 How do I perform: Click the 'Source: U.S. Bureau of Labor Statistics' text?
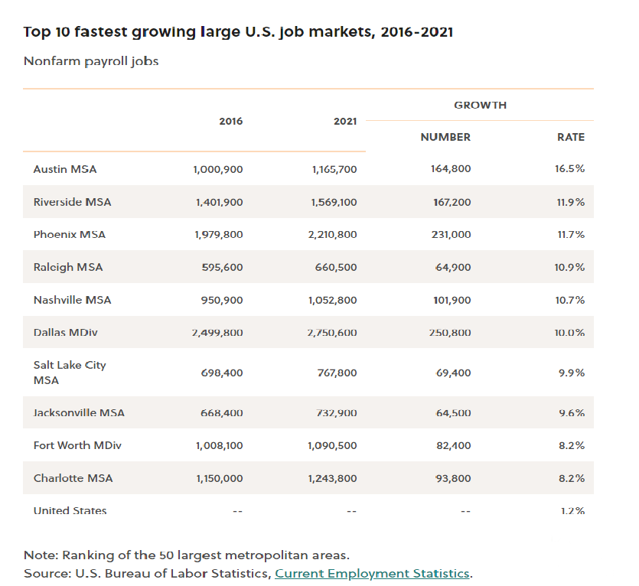148,573
